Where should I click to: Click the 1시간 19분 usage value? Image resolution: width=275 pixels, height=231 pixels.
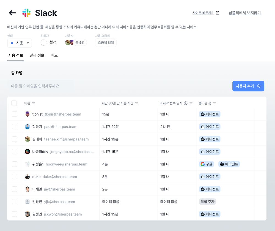[x=110, y=139]
